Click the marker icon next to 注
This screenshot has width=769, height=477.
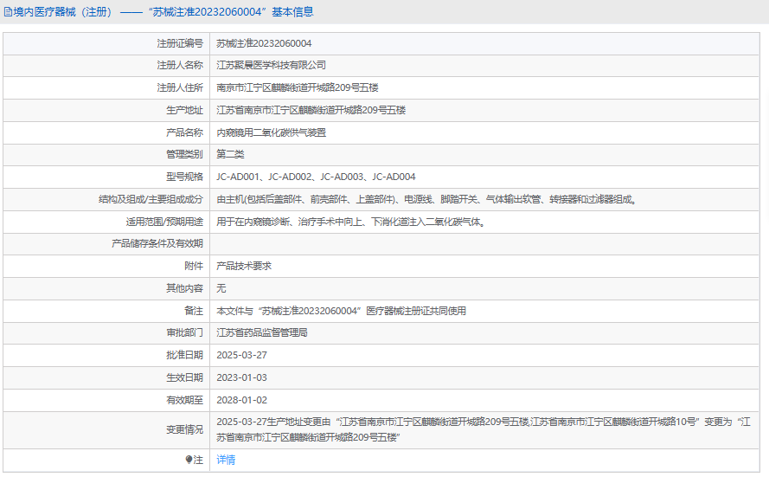pyautogui.click(x=189, y=460)
